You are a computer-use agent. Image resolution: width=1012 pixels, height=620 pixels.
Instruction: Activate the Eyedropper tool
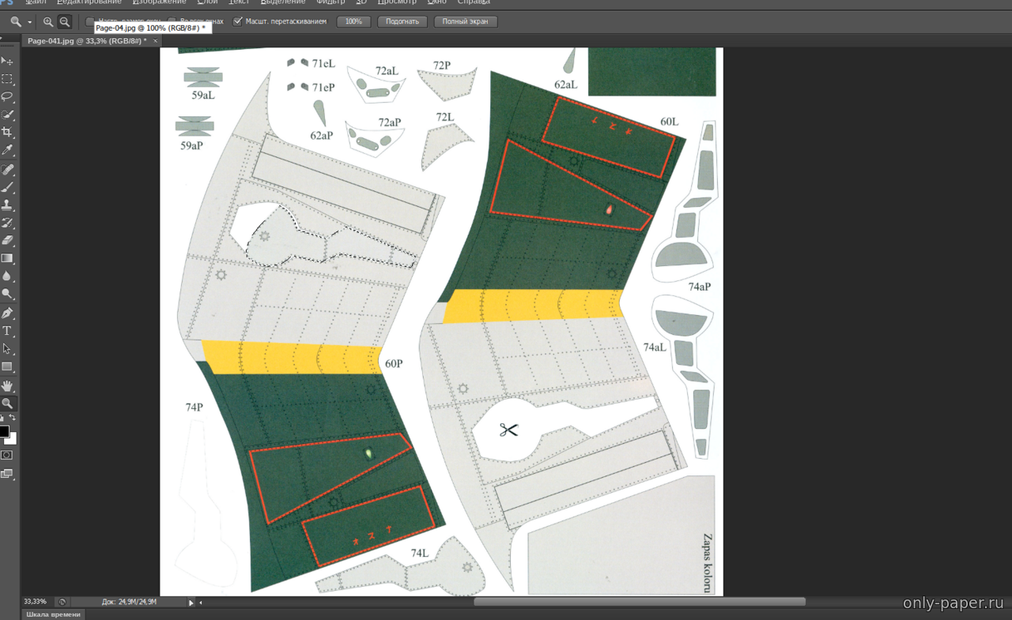(x=7, y=150)
